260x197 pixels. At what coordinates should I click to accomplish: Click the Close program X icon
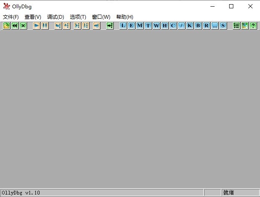click(23, 26)
